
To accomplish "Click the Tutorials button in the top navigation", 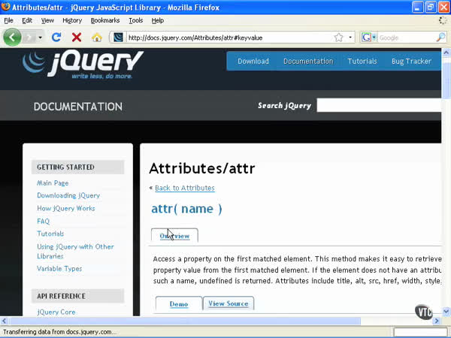I will [362, 61].
